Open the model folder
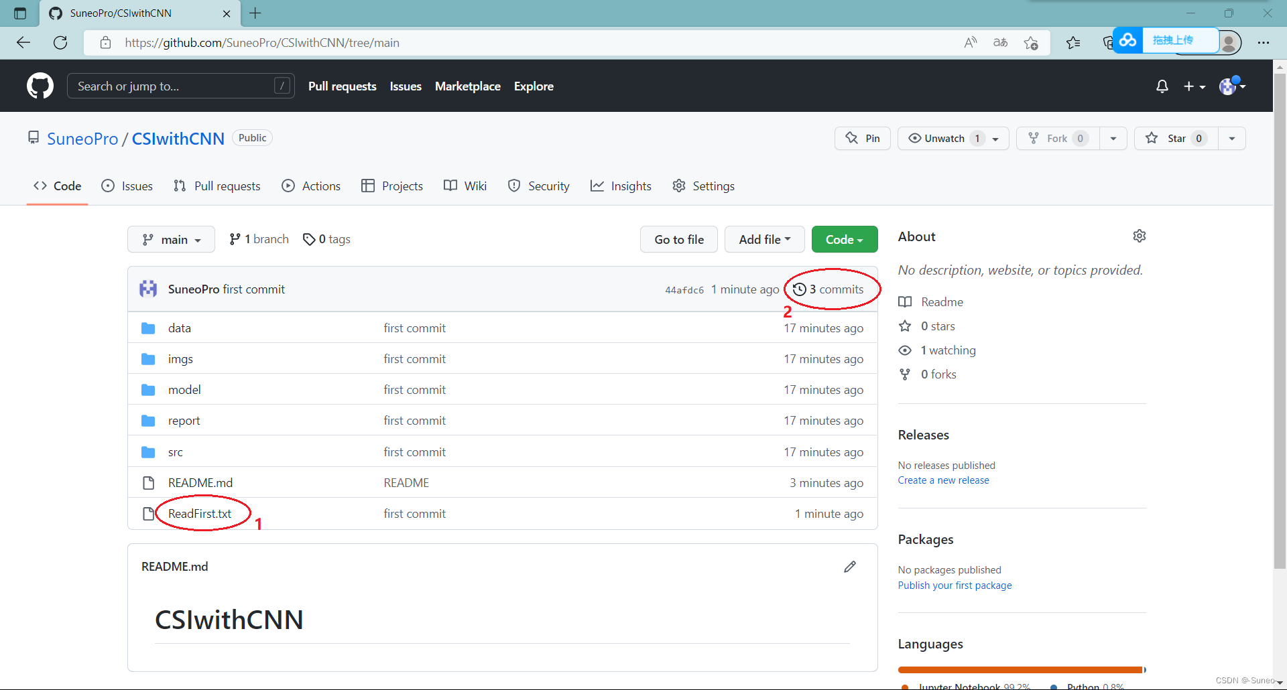 coord(184,390)
